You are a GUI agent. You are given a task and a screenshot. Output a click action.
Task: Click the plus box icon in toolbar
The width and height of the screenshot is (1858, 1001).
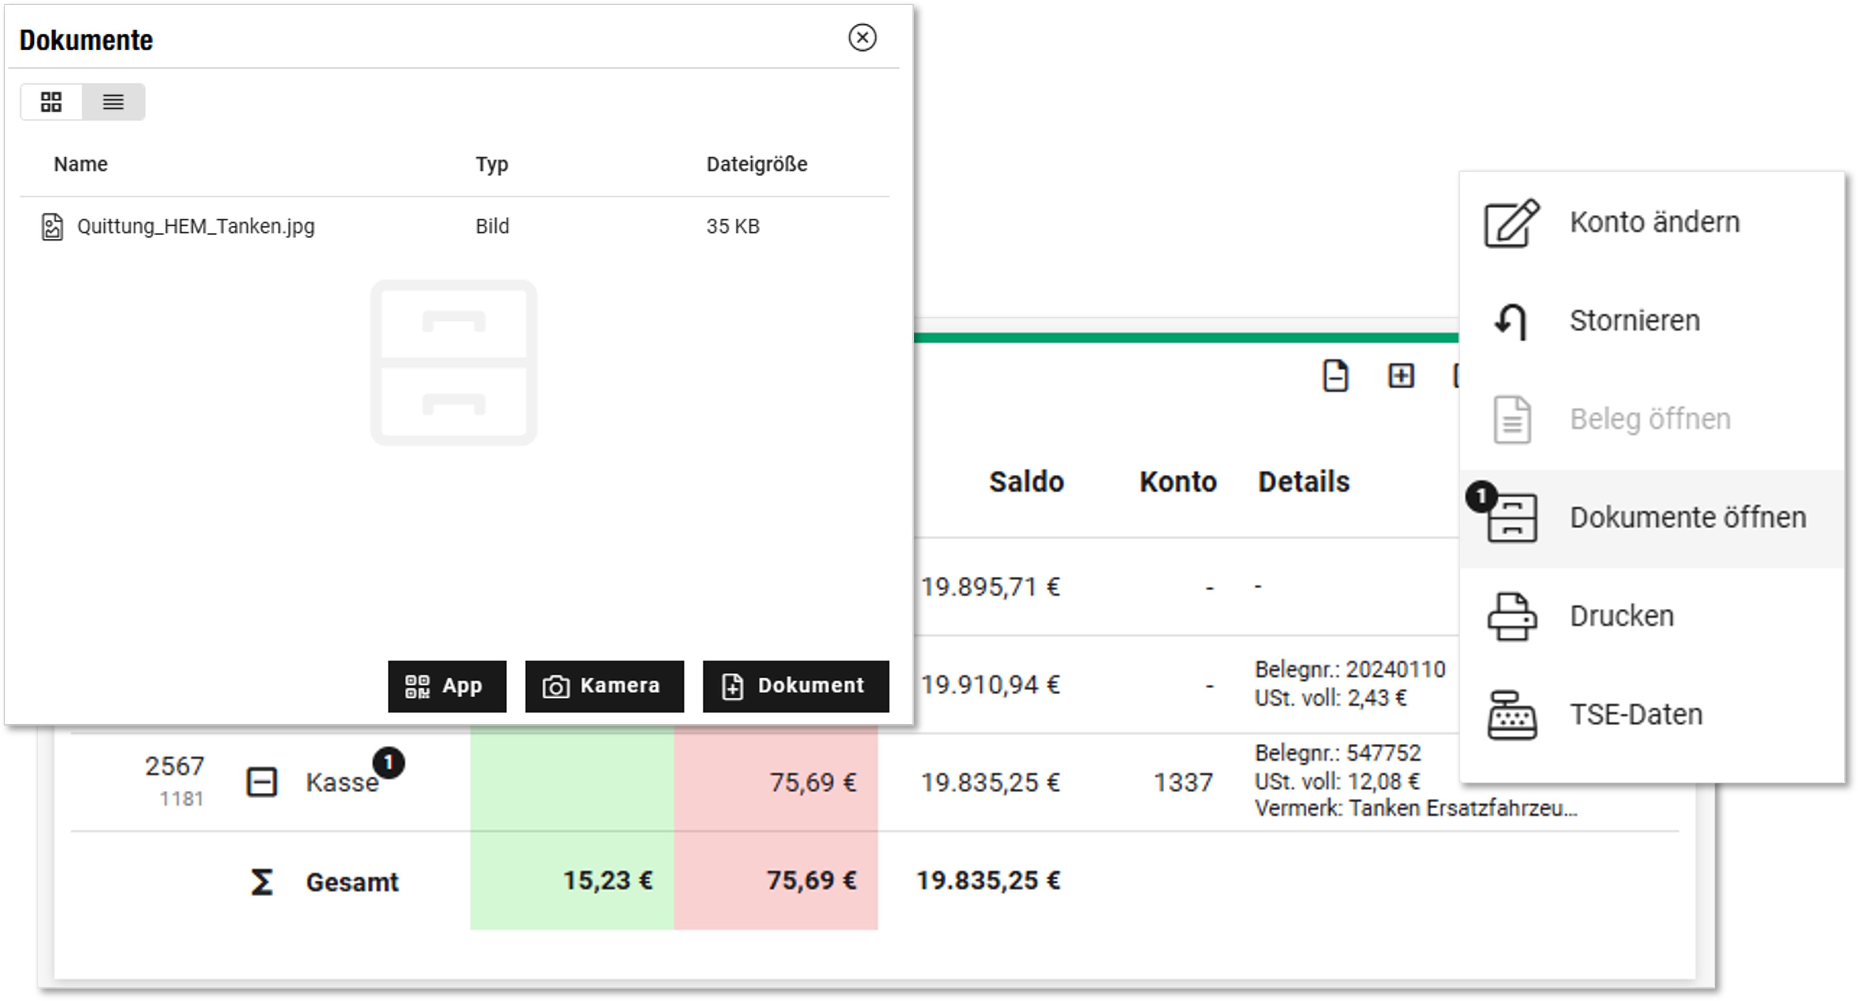coord(1400,375)
